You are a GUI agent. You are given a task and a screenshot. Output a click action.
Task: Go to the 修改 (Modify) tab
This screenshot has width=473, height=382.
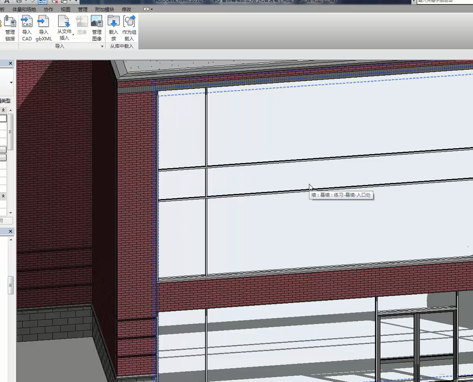click(x=127, y=9)
